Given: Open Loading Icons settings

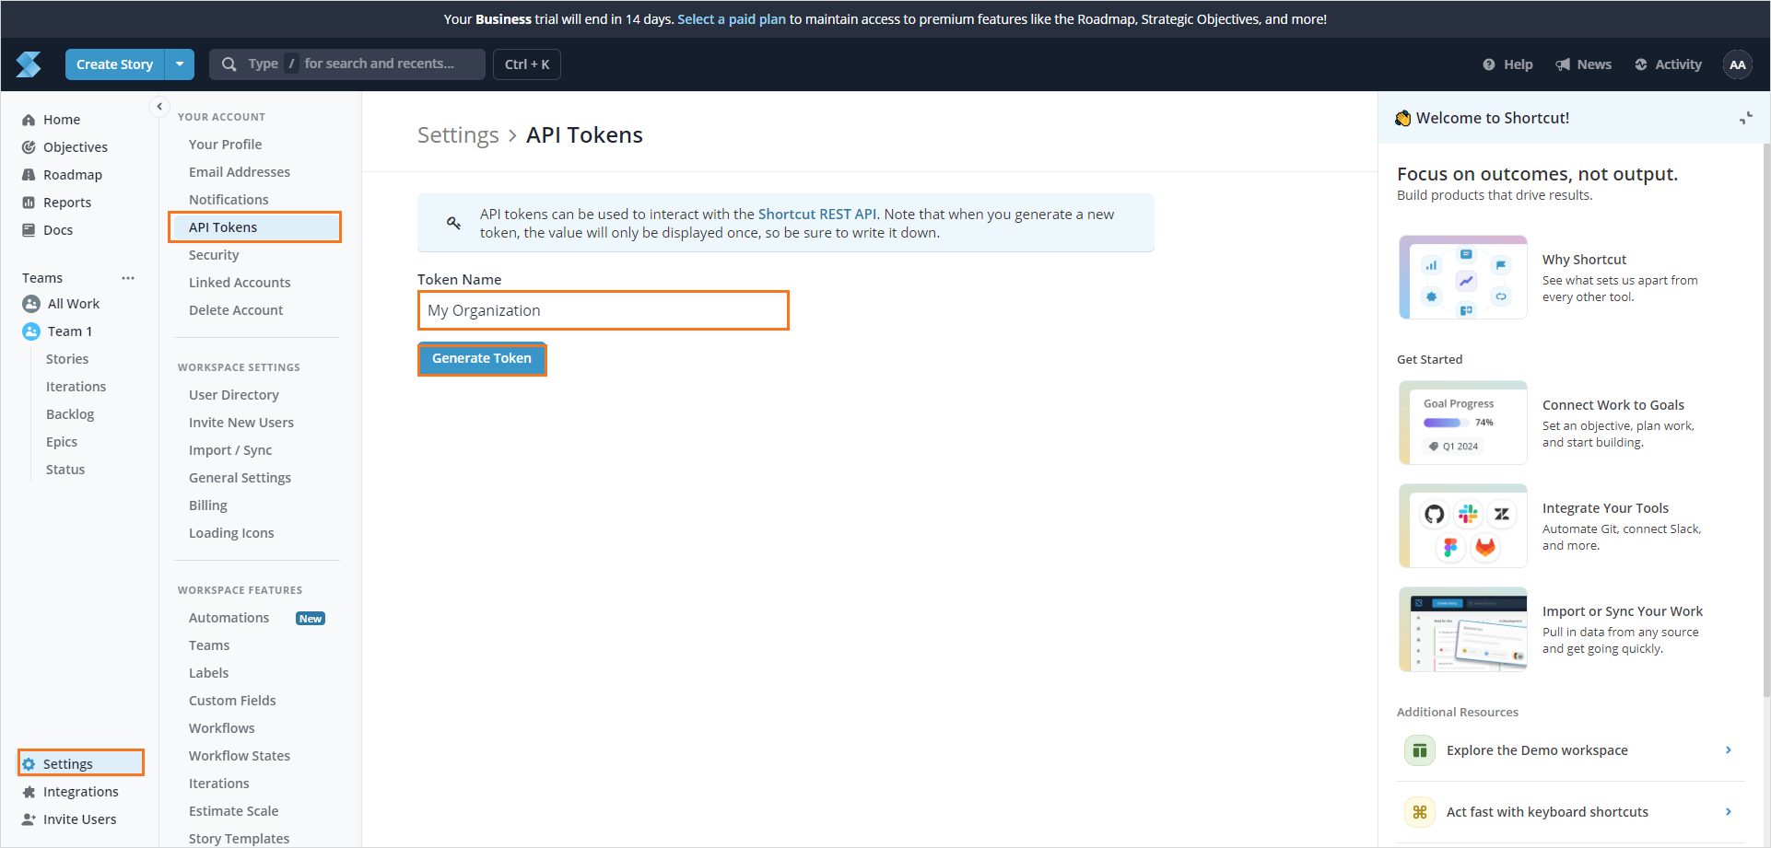Looking at the screenshot, I should point(231,533).
